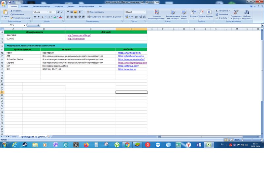Toggle underline Ч formatting

(43, 17)
